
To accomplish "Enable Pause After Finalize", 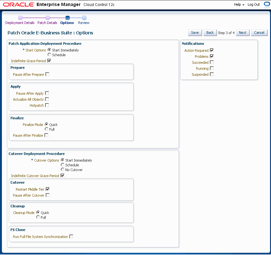I will 46,135.
